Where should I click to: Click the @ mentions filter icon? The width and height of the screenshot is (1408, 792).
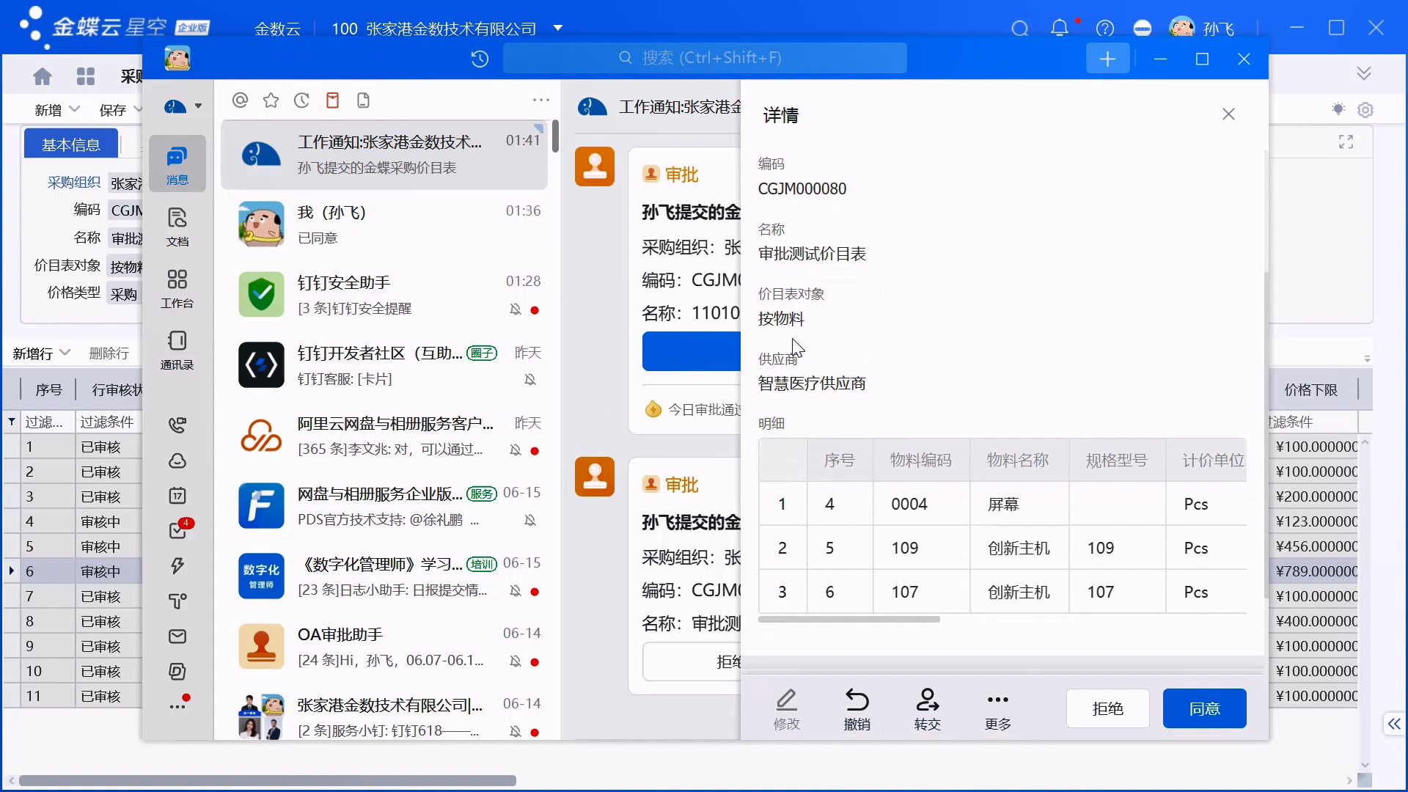240,100
